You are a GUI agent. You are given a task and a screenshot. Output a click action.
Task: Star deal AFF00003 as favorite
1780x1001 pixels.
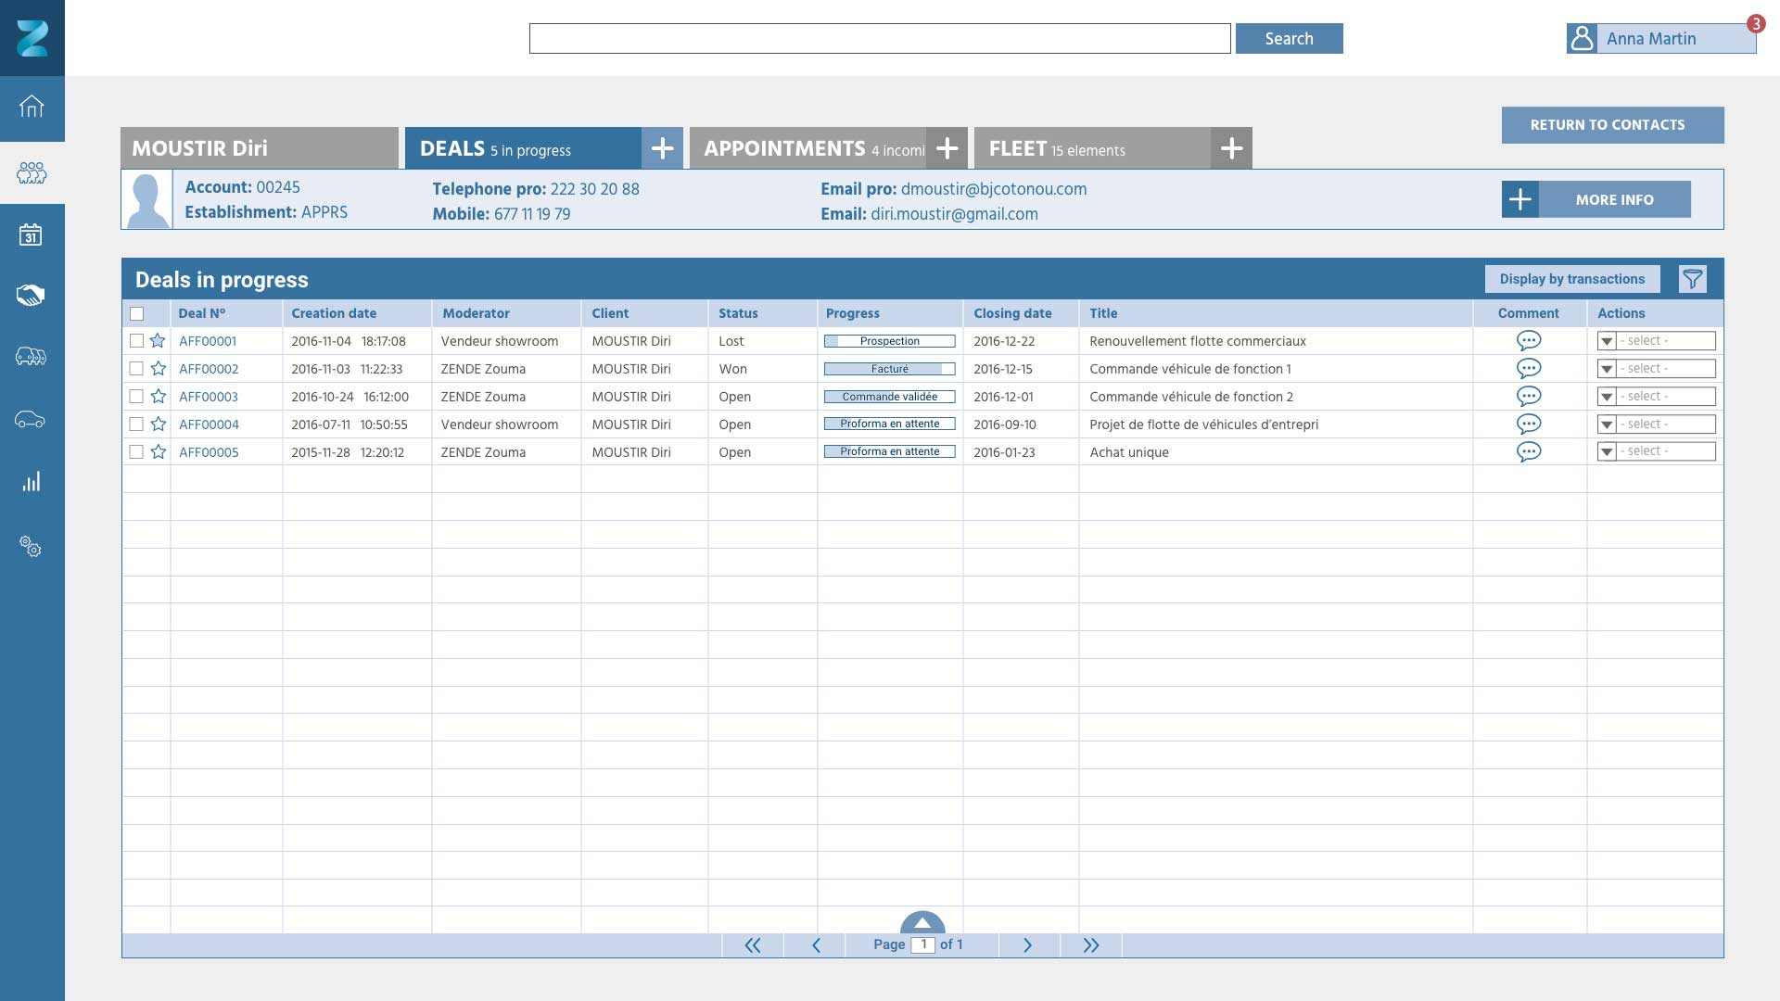158,396
